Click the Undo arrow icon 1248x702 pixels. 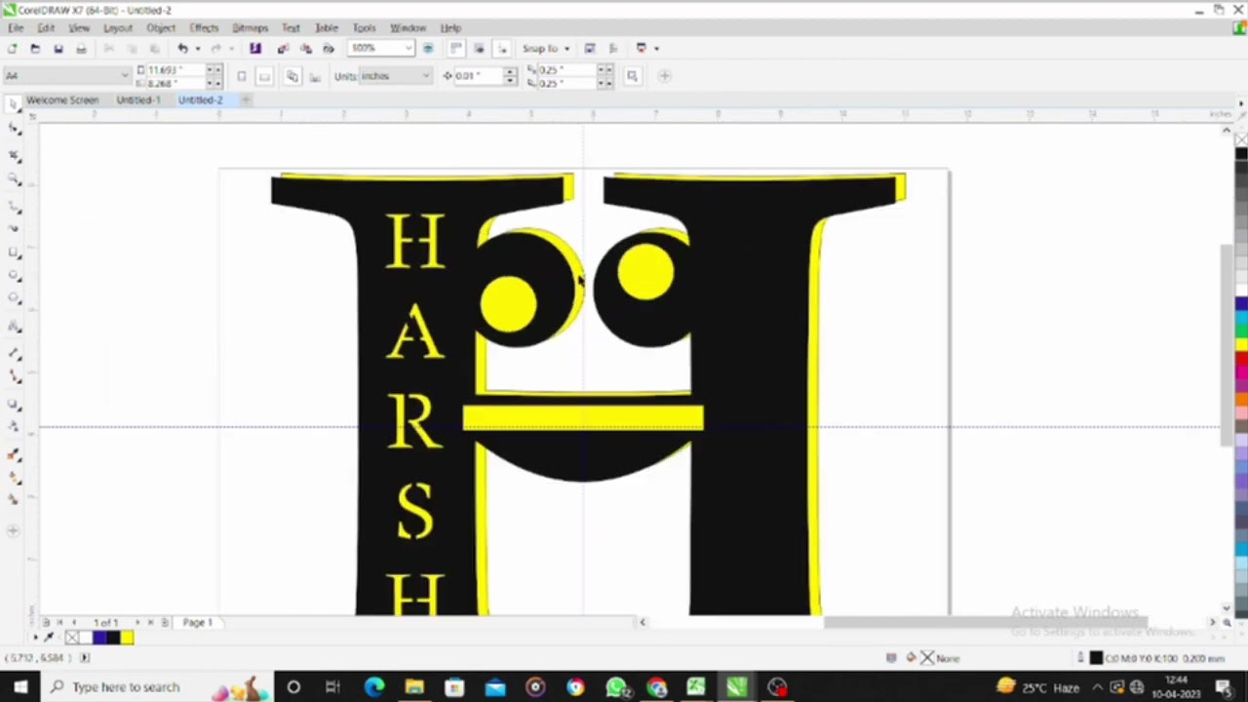[182, 49]
